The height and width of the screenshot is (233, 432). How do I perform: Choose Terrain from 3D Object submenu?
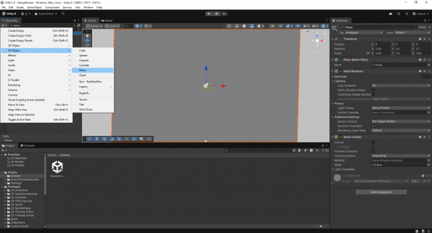click(x=93, y=99)
